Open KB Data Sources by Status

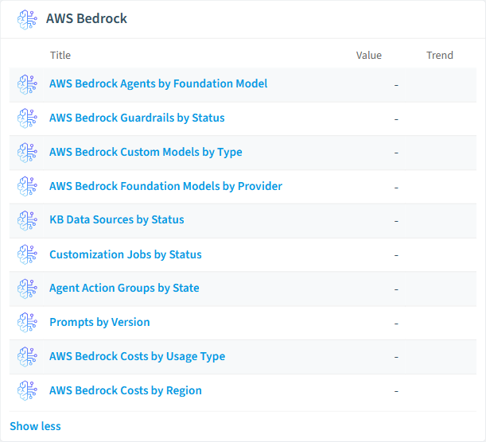[x=117, y=219]
